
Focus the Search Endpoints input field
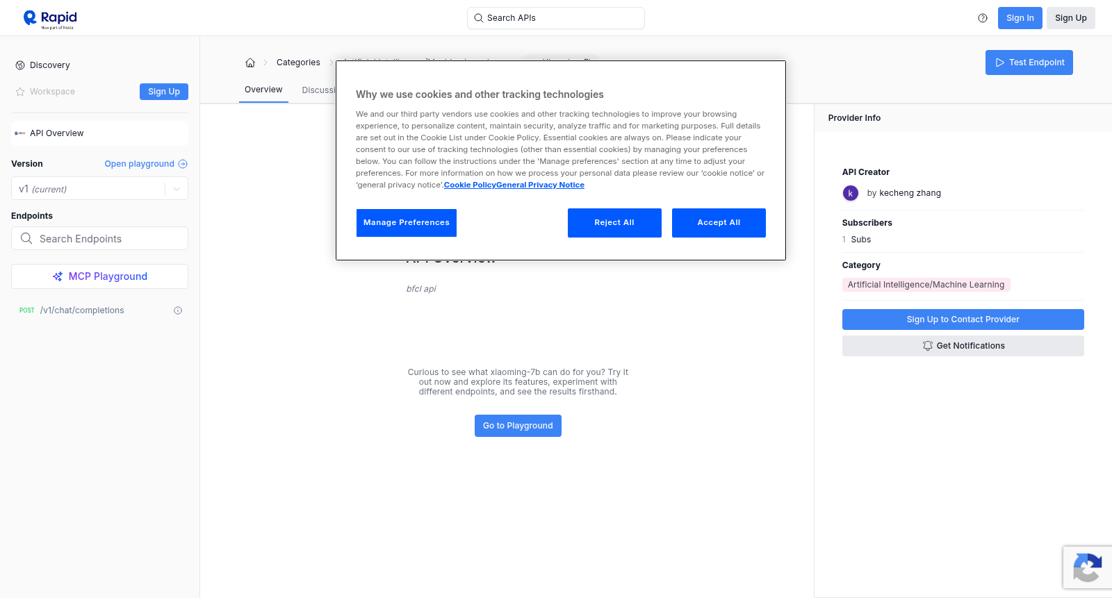click(x=99, y=238)
